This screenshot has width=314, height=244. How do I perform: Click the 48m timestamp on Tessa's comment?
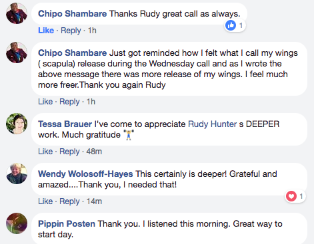(x=94, y=152)
